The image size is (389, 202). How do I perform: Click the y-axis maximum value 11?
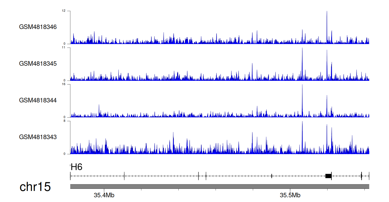coord(64,48)
